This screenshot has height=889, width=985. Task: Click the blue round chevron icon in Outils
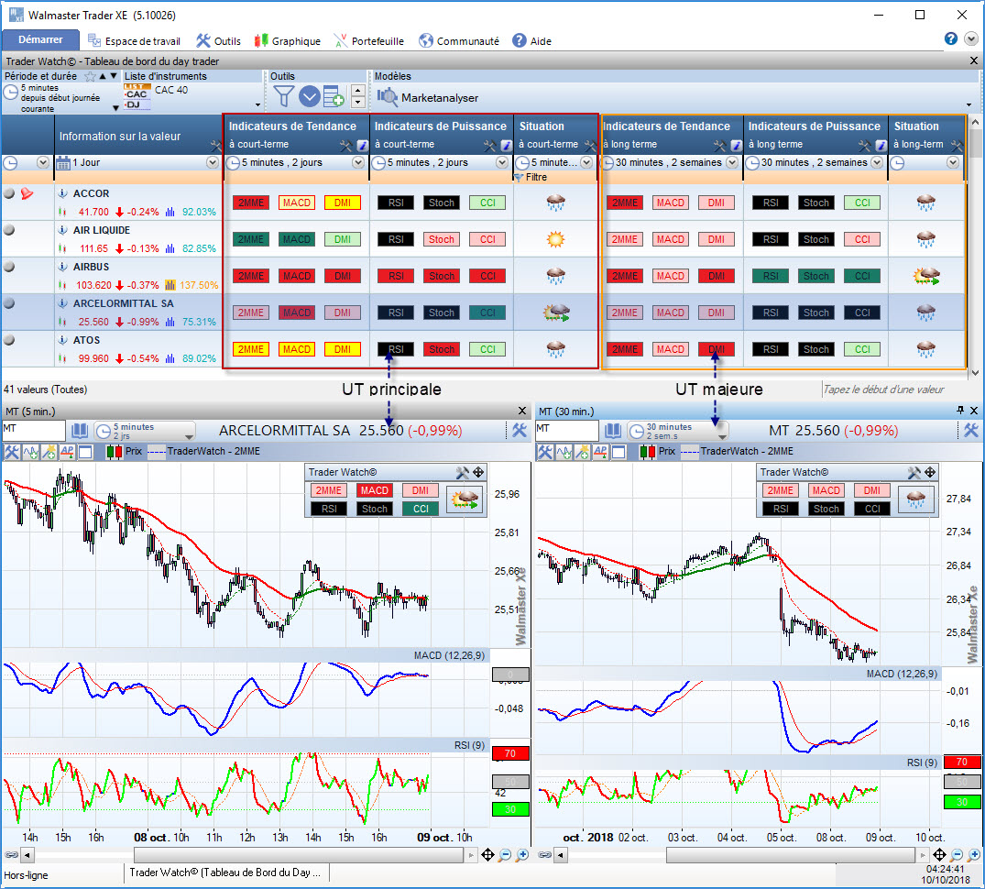309,97
